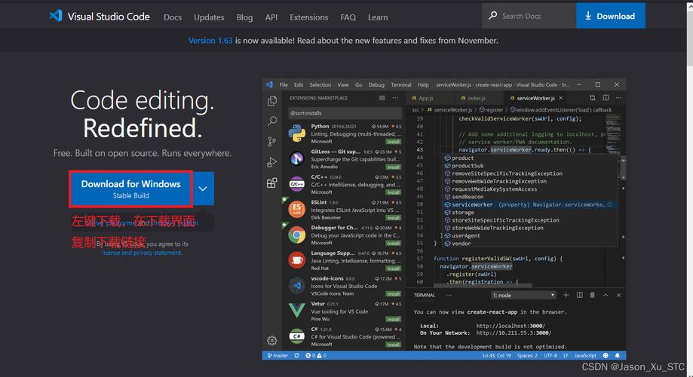The height and width of the screenshot is (377, 693).
Task: Click the split editor icon
Action: click(x=606, y=98)
